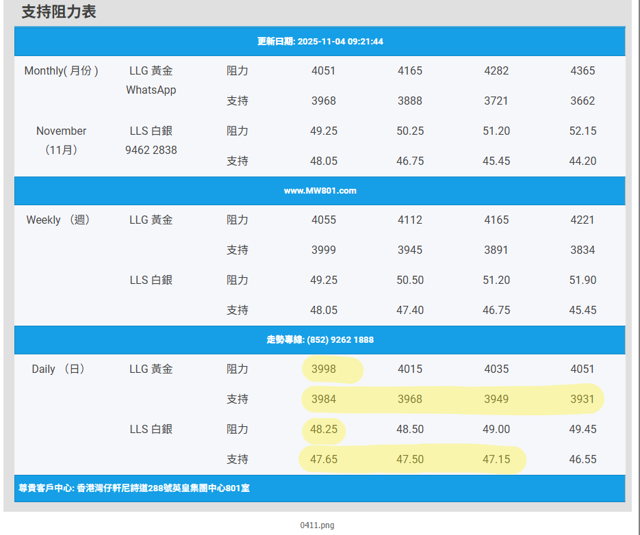Click the 支持阻力表 page heading

click(59, 12)
